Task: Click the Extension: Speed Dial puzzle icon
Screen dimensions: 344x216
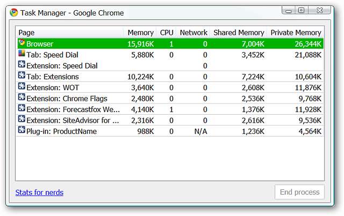Action: (21, 65)
